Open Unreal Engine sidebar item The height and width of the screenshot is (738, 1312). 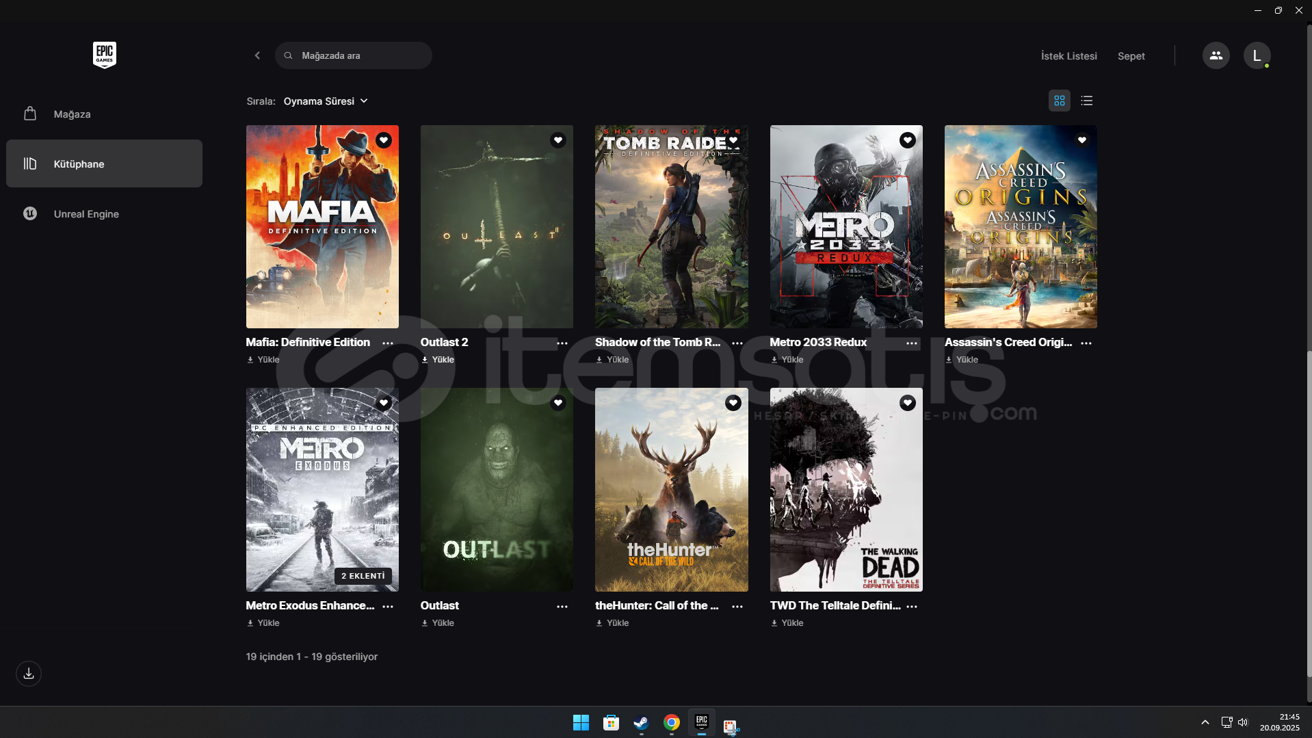[x=86, y=214]
